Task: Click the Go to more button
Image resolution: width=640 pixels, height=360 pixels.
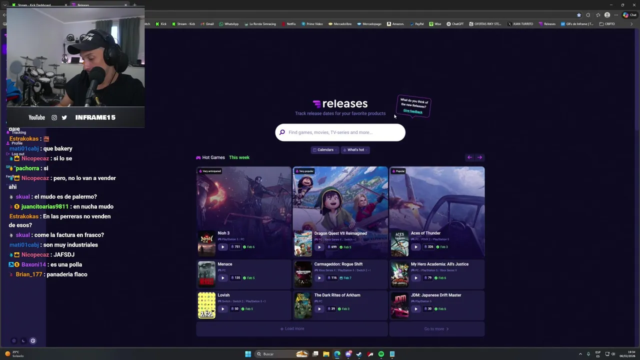Action: [x=436, y=329]
